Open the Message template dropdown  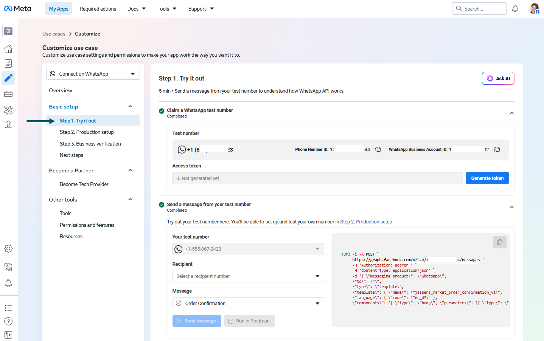pyautogui.click(x=248, y=303)
